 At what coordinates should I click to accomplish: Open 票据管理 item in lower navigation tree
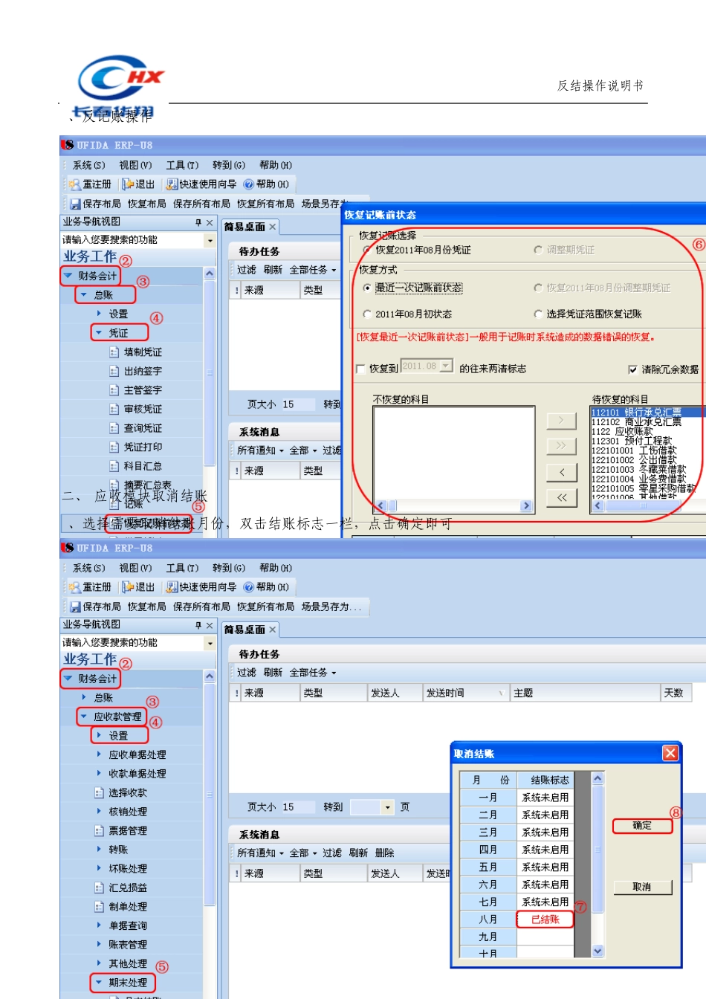tap(120, 831)
